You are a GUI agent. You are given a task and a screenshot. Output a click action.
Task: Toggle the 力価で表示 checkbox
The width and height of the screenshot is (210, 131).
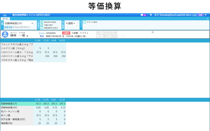pyautogui.click(x=42, y=25)
